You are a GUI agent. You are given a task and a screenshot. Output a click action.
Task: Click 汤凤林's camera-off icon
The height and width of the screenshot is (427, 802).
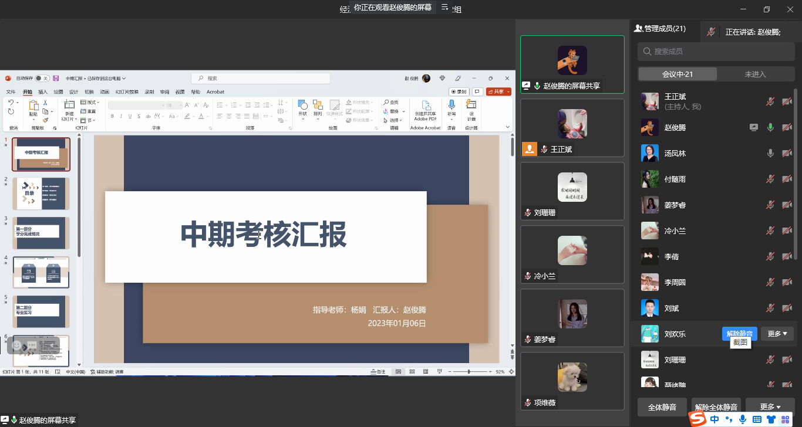click(787, 153)
